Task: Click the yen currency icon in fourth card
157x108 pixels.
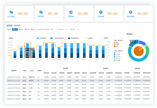Action: pyautogui.click(x=101, y=12)
